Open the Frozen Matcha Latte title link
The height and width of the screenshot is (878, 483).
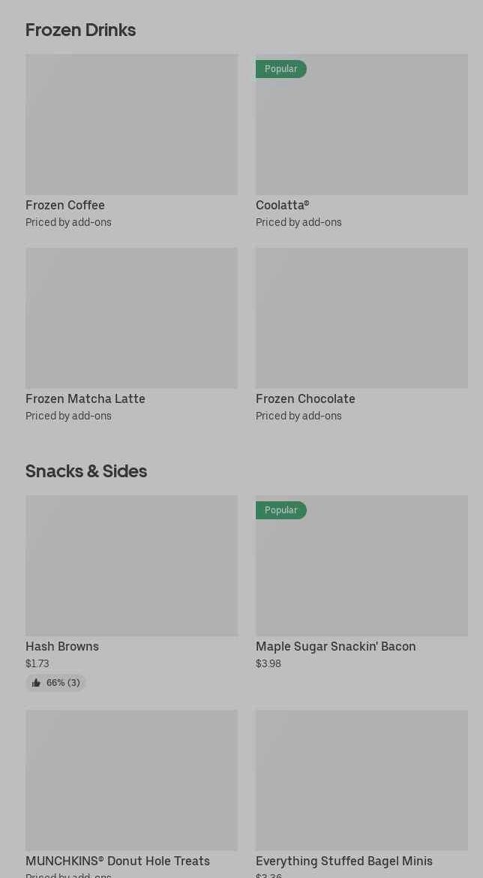tap(85, 399)
